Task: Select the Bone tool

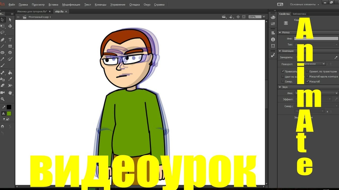Action: [x=2, y=73]
